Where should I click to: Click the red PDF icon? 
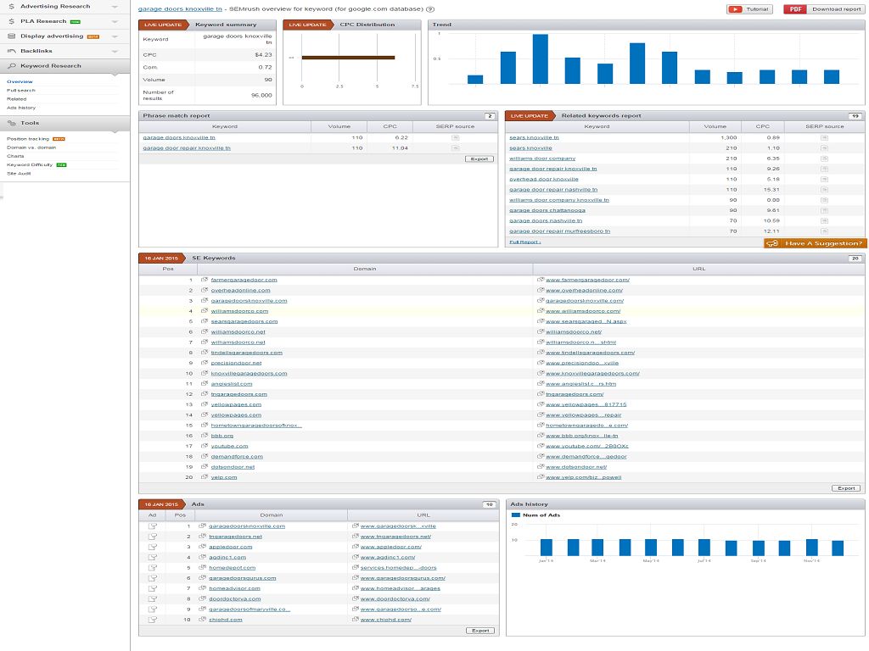point(794,9)
